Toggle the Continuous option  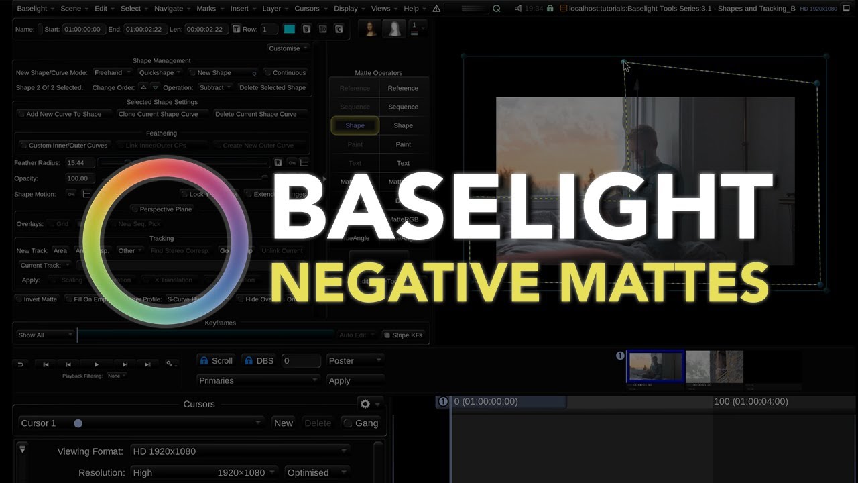click(285, 72)
